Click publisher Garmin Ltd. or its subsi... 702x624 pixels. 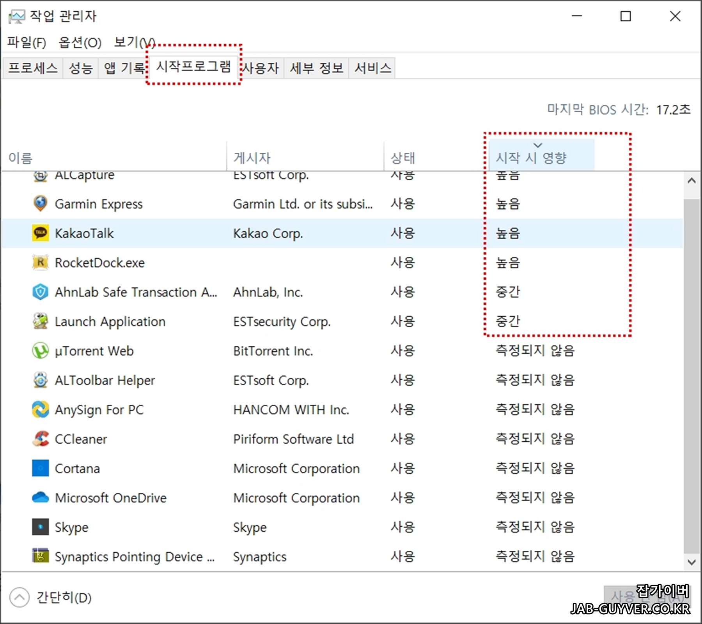pyautogui.click(x=303, y=204)
